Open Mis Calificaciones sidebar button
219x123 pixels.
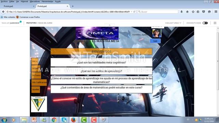point(39,82)
